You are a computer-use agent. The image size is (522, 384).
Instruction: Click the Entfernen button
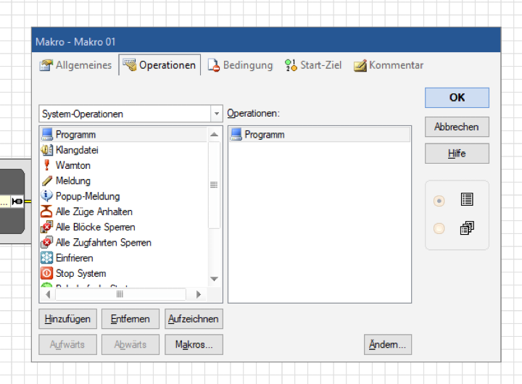coord(130,319)
